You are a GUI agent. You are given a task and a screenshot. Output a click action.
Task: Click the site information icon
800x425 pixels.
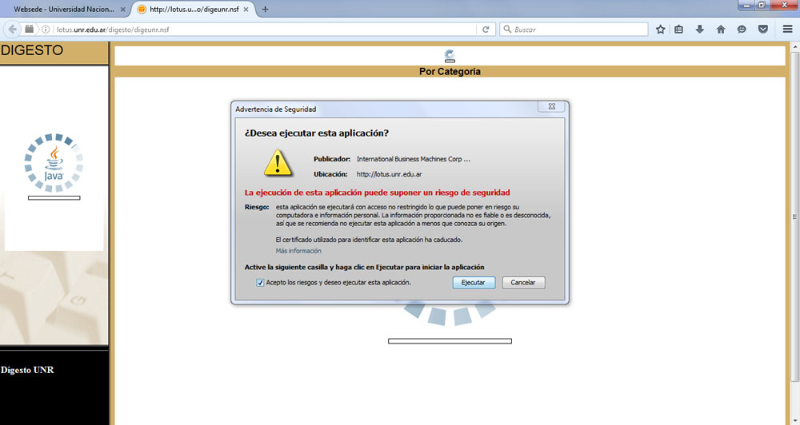pyautogui.click(x=45, y=29)
